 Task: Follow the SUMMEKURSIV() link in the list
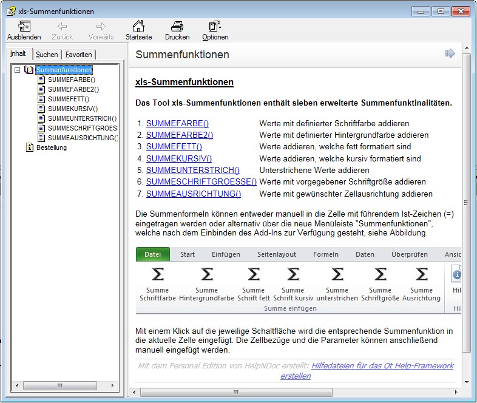pos(179,159)
